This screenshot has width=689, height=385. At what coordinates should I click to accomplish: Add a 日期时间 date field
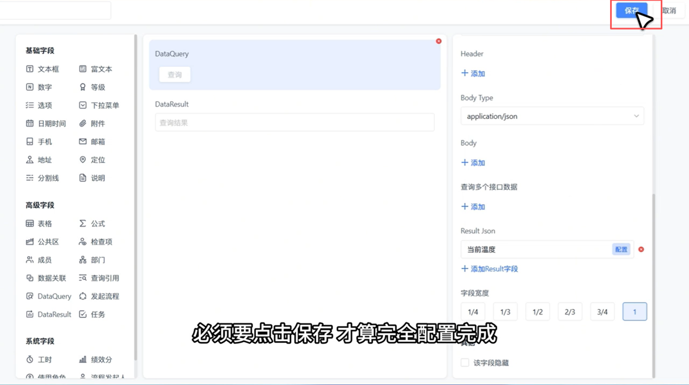[46, 123]
